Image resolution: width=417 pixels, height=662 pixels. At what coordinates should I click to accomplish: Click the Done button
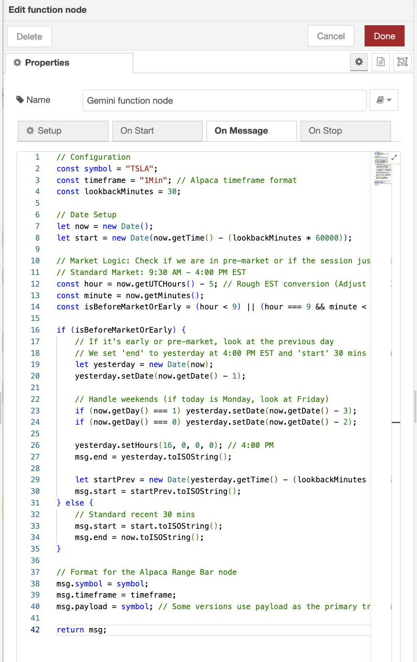pos(384,36)
